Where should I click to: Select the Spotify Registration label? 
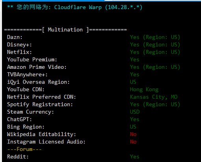pos(40,105)
